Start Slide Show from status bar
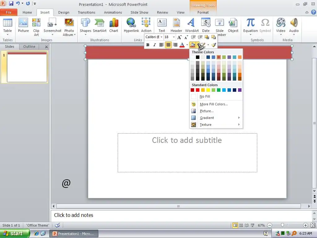 tap(253, 225)
